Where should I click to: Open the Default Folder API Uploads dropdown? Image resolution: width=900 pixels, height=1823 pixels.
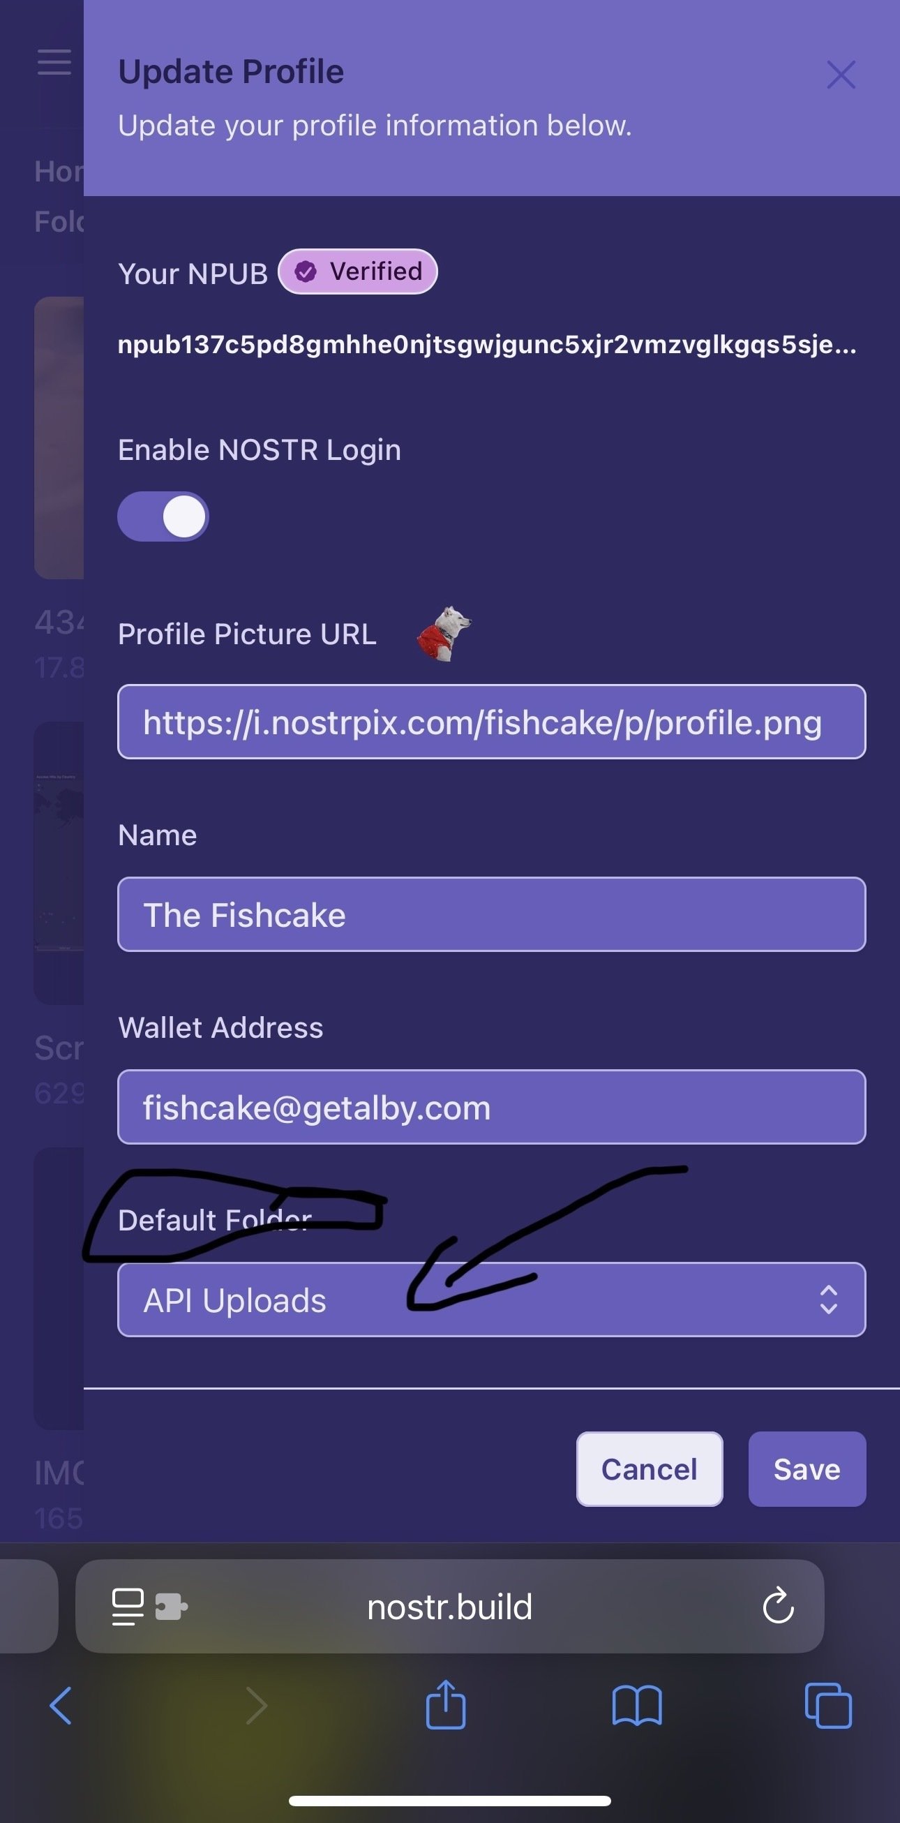pos(492,1300)
